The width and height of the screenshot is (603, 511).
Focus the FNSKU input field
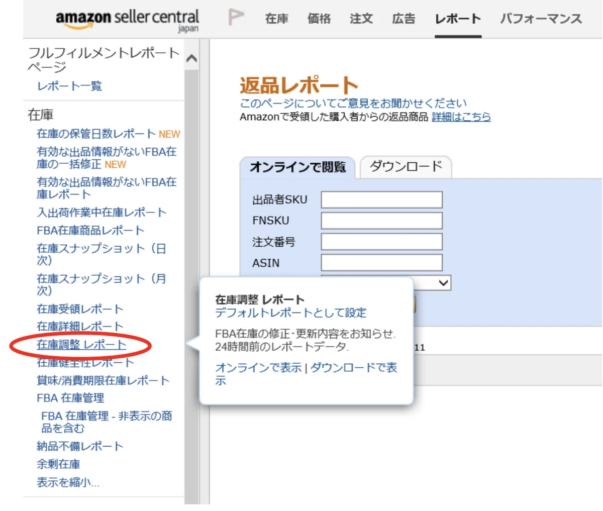click(382, 221)
